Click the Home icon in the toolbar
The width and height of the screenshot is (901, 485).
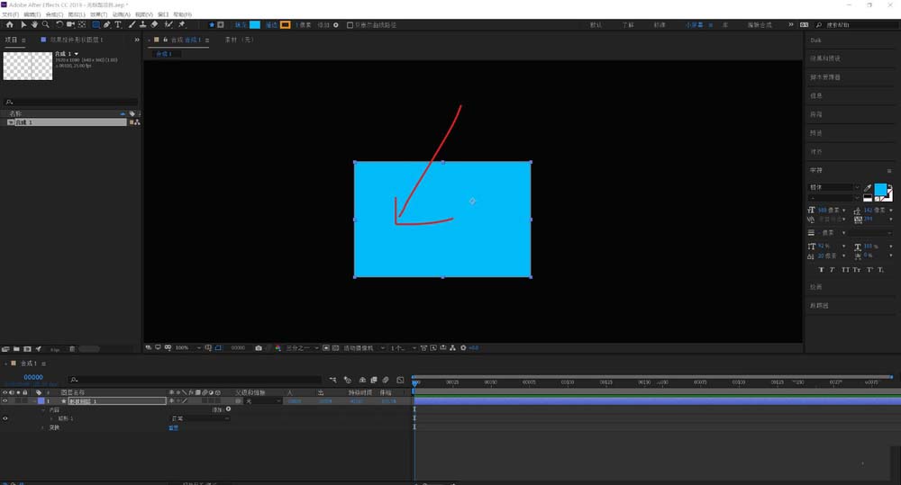pyautogui.click(x=10, y=24)
